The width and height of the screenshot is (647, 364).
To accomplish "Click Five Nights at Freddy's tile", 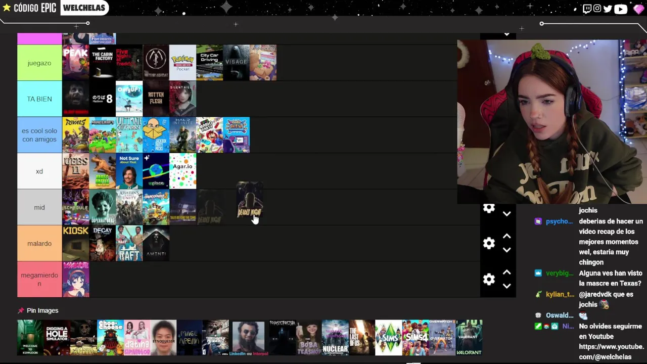I will [x=129, y=63].
